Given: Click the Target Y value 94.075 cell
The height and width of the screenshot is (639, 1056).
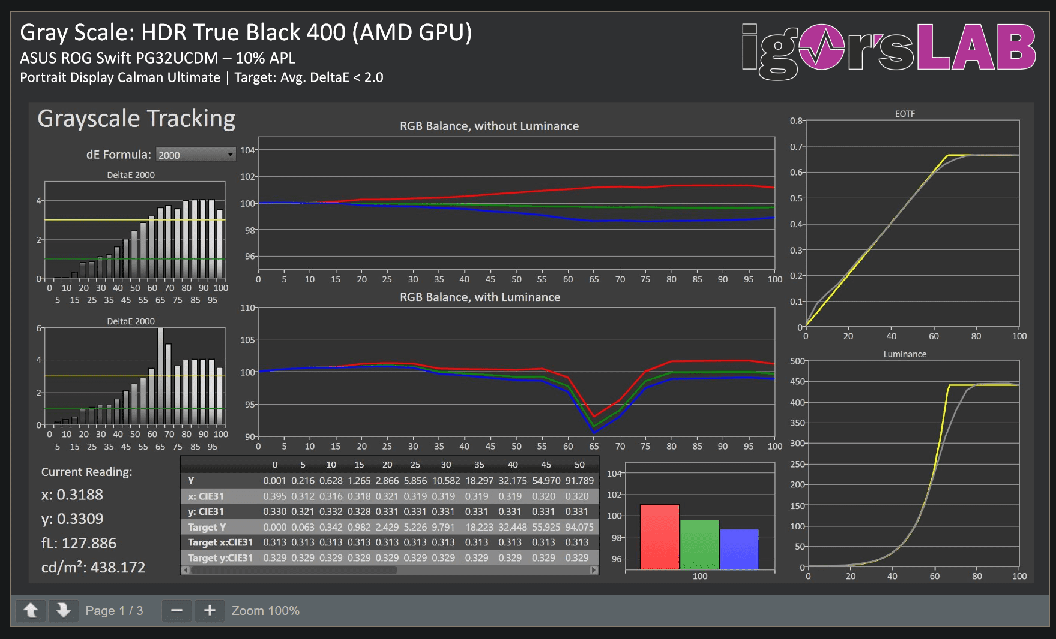Looking at the screenshot, I should click(x=579, y=528).
